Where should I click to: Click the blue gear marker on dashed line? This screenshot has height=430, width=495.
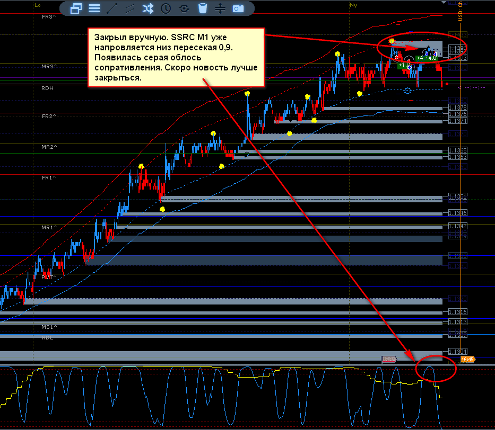[x=407, y=91]
